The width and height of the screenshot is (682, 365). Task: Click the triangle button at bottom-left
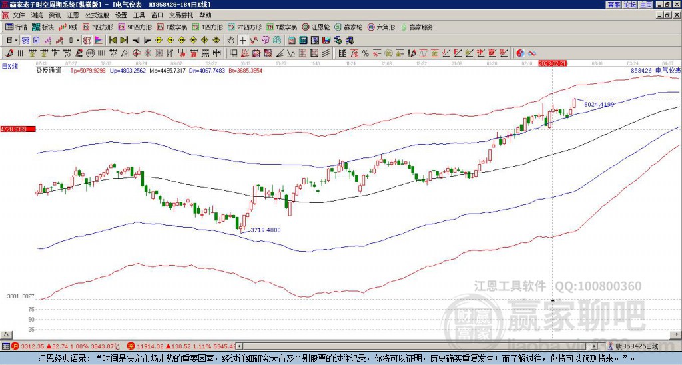(x=6, y=334)
